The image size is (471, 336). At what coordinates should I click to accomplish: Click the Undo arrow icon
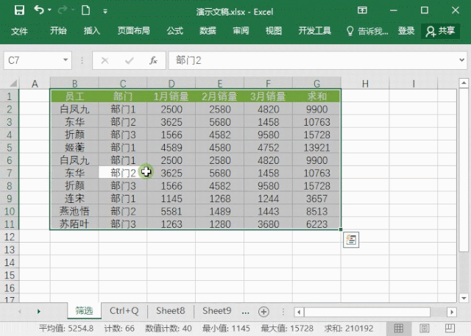39,10
